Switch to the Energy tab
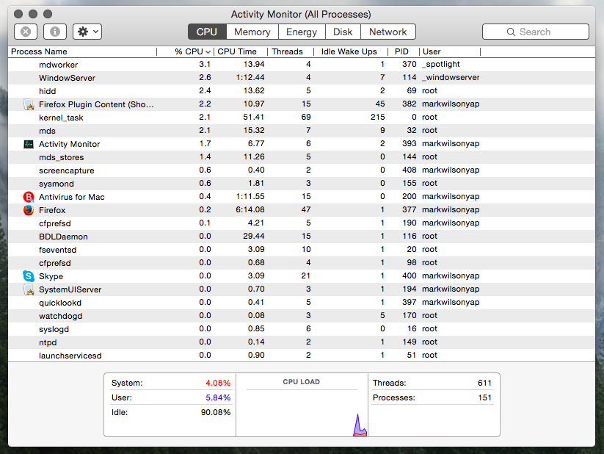This screenshot has width=604, height=454. coord(302,32)
